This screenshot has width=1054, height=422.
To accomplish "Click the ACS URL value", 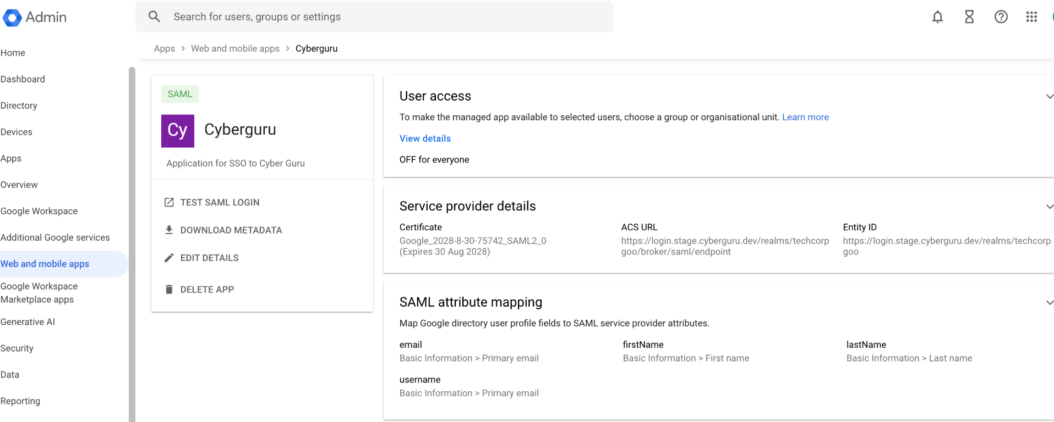I will pos(725,246).
